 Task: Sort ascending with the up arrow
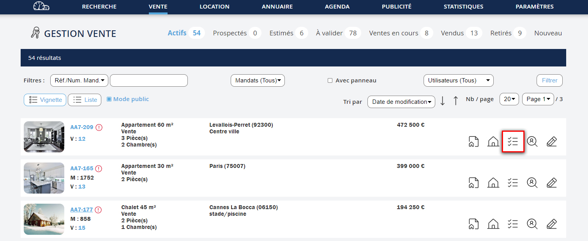456,101
